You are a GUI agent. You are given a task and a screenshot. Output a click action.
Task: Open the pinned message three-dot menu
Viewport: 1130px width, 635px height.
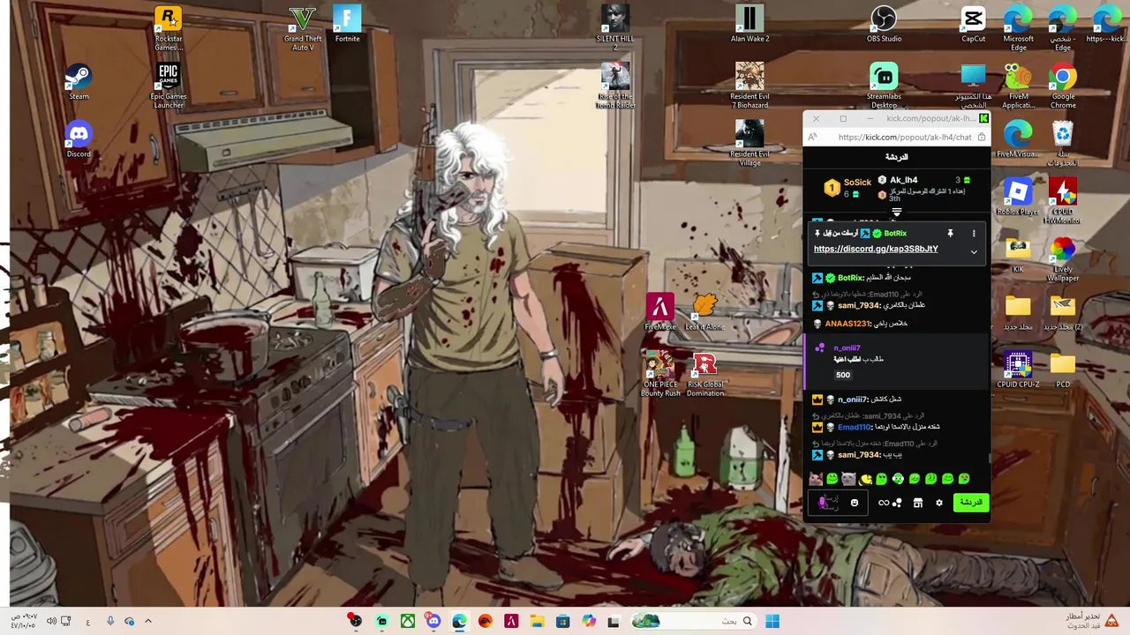(x=974, y=234)
